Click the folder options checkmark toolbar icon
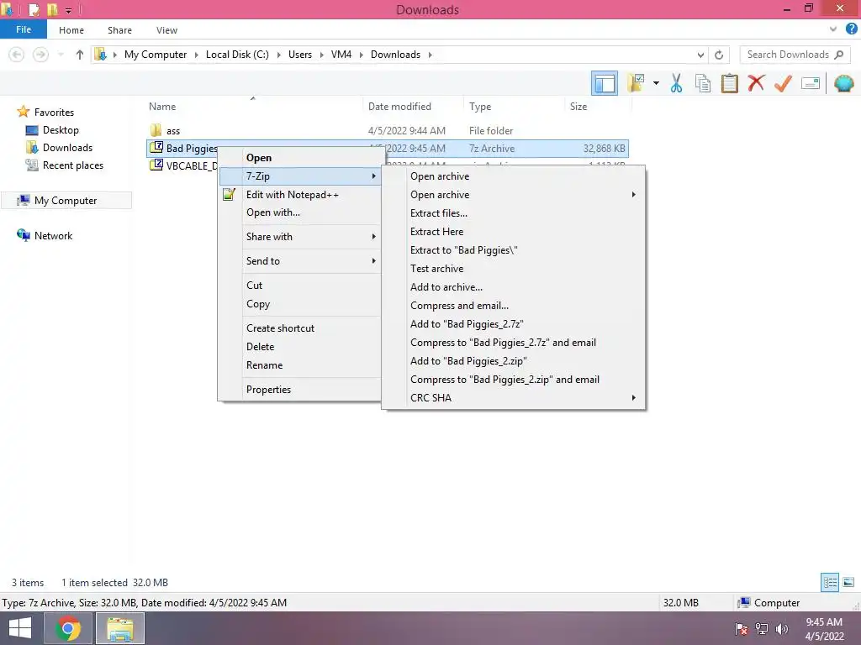 click(x=636, y=83)
